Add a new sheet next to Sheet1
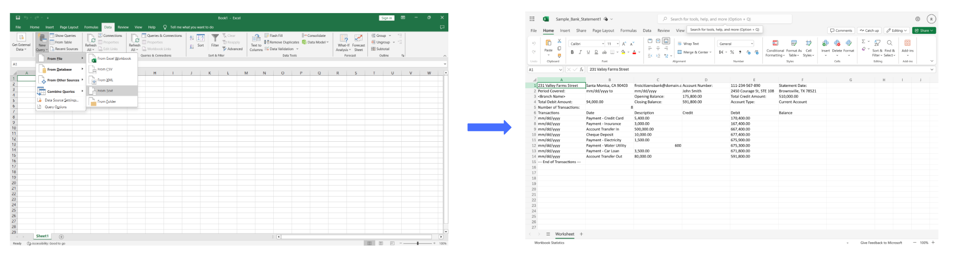Screen dimensions: 954x266 (61, 237)
